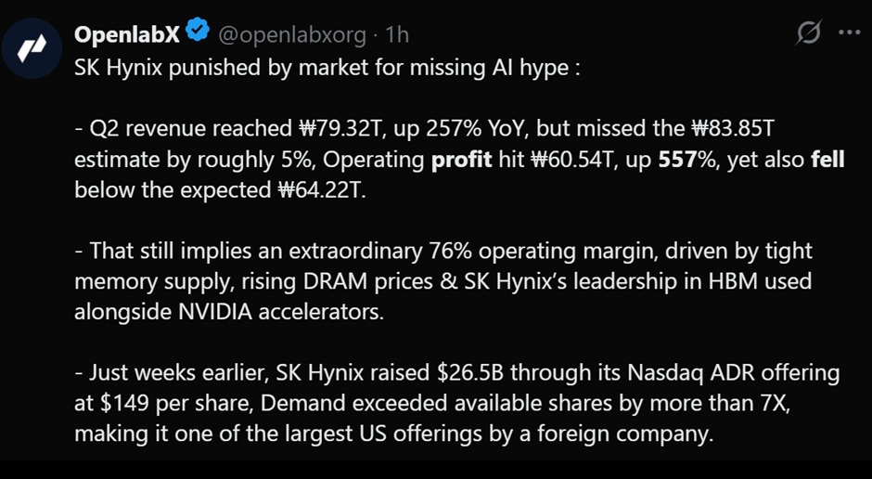Click the Grok explain-post icon
The height and width of the screenshot is (479, 872).
click(x=809, y=32)
